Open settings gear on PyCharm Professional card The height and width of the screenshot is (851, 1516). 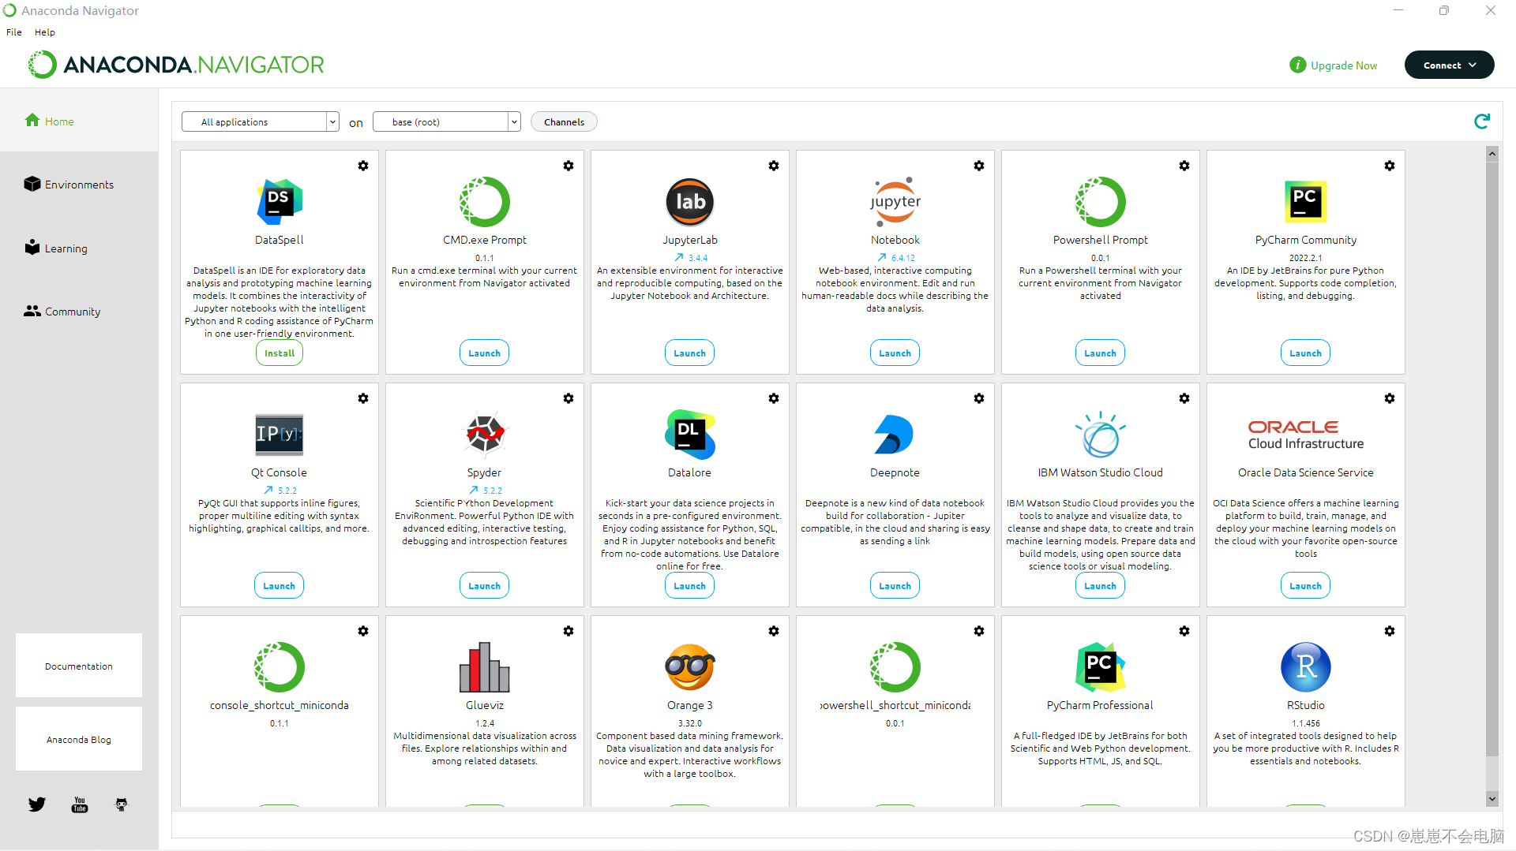1184,631
